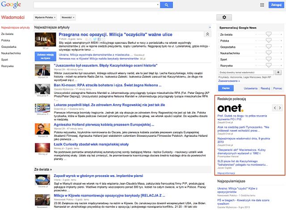286x210 pixels.
Task: Click the Zaloguj sign-in button
Action: (x=276, y=5)
